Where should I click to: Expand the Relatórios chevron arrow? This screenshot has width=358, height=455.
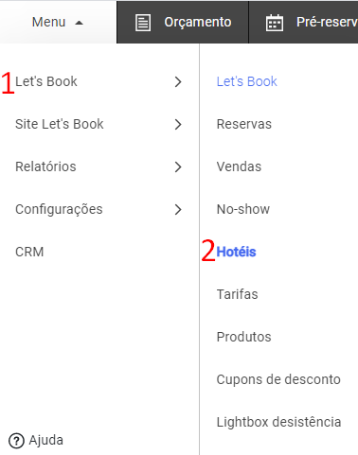coord(178,166)
